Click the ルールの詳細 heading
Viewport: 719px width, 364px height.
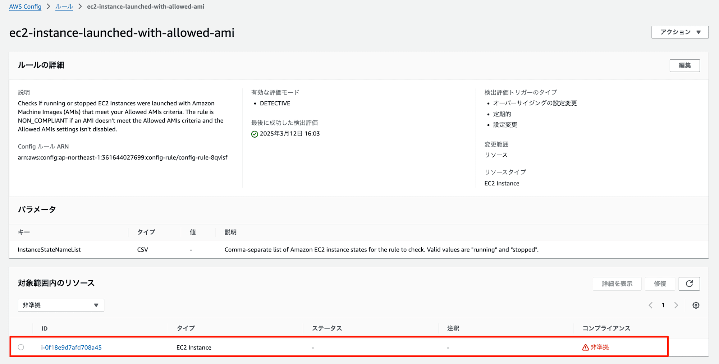click(x=41, y=65)
